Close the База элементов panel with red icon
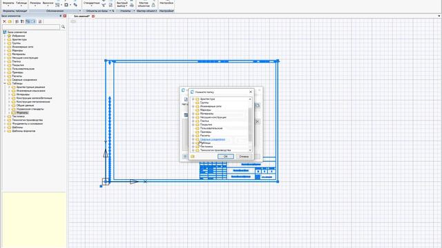Viewport: 442px width, 248px height. [x=65, y=16]
